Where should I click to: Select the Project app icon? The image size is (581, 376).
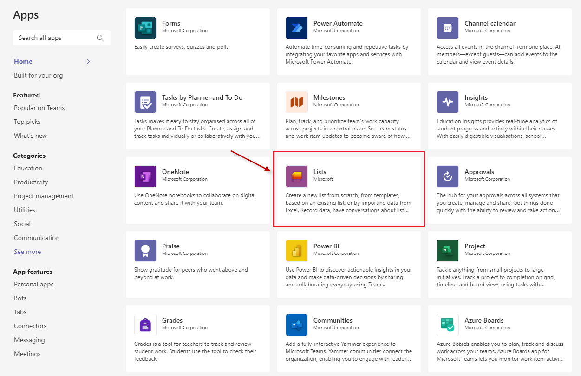pos(448,251)
